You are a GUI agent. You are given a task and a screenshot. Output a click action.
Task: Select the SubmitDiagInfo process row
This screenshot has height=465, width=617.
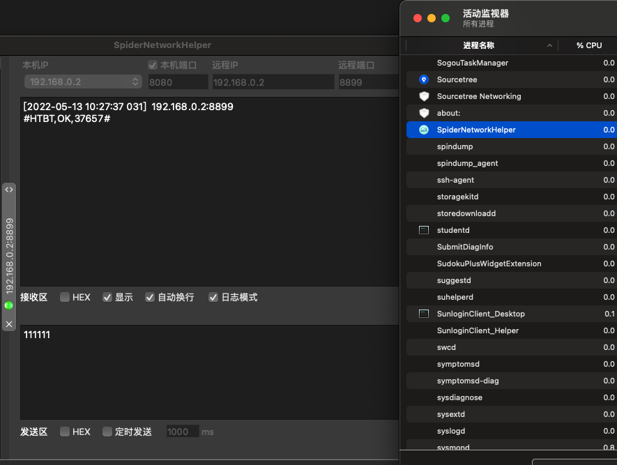(512, 247)
